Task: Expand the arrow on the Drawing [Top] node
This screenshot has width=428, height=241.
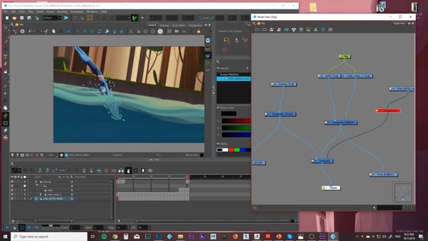Action: pyautogui.click(x=275, y=84)
